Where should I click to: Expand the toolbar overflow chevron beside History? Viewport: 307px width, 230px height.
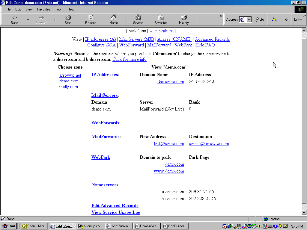221,16
